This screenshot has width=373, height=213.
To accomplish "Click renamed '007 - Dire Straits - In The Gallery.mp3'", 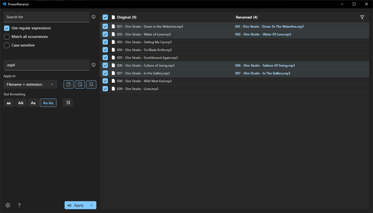I will click(262, 73).
